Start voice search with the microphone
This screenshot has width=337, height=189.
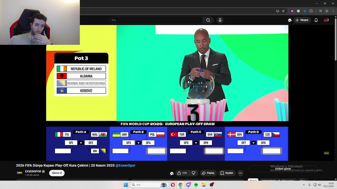[x=220, y=20]
